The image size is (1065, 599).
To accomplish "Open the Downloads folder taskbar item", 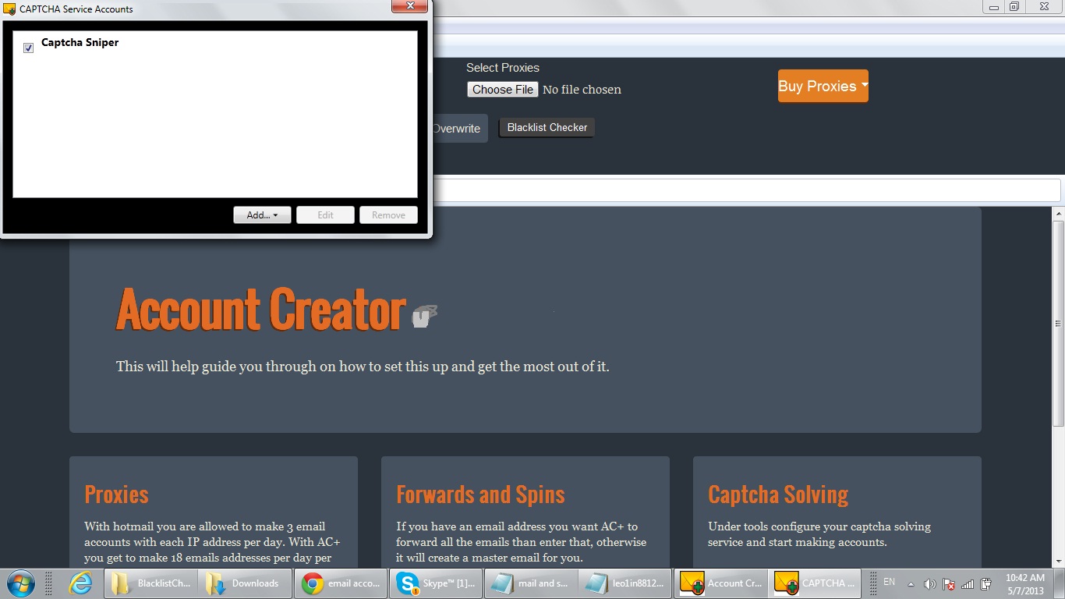I will pyautogui.click(x=246, y=583).
